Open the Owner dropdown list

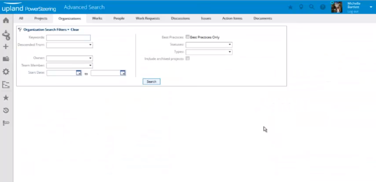70,58
